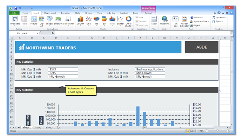Viewport: 242px width, 140px height.
Task: Insert Win/Loss sparkline
Action: 142,25
